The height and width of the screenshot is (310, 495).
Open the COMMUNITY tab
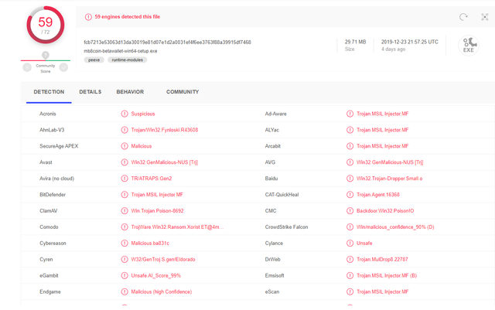(183, 92)
